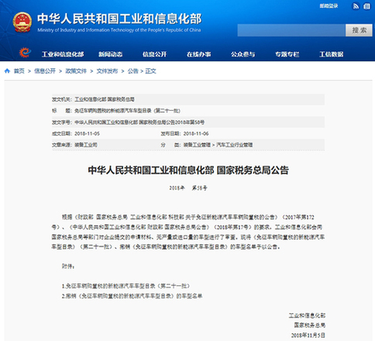Image resolution: width=375 pixels, height=341 pixels.
Task: Click the signature 工业和信息化部 at bottom
Action: (307, 315)
